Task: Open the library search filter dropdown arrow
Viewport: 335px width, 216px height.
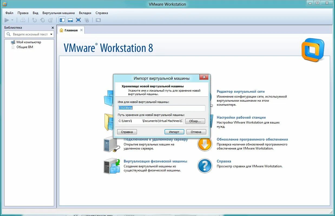Action: (51, 34)
